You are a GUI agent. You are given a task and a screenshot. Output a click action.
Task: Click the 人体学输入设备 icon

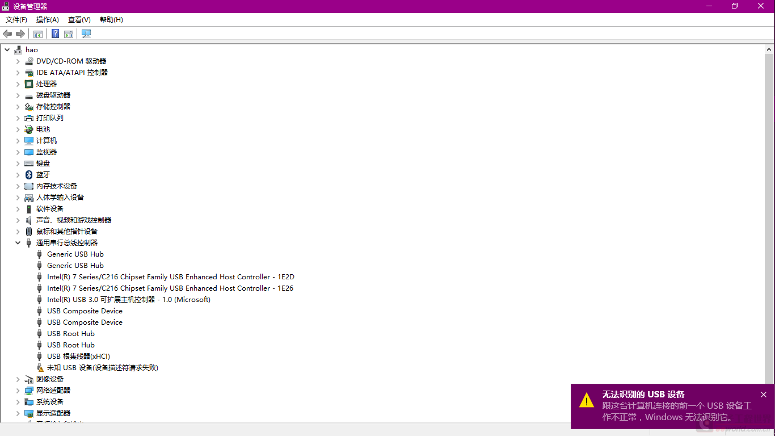tap(29, 198)
